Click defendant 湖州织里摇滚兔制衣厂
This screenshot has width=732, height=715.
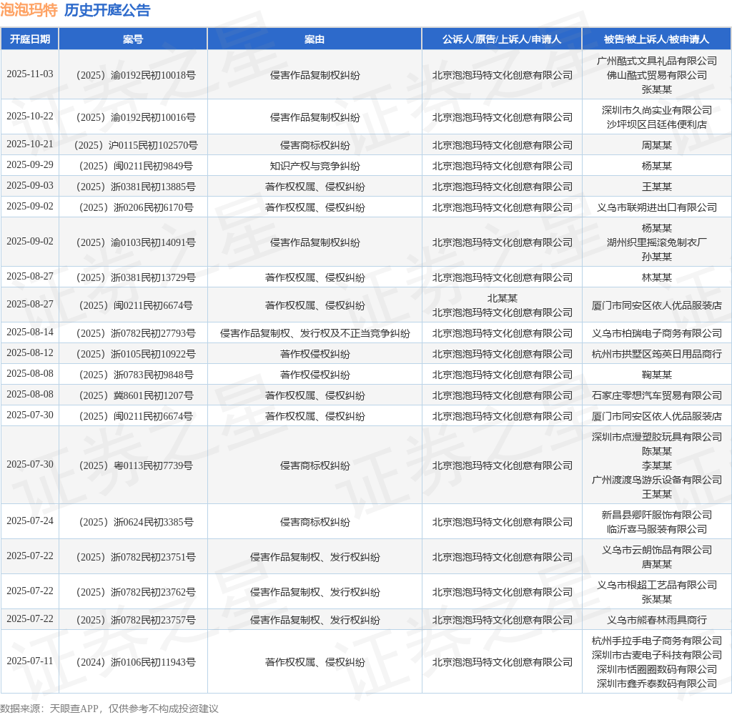[656, 242]
